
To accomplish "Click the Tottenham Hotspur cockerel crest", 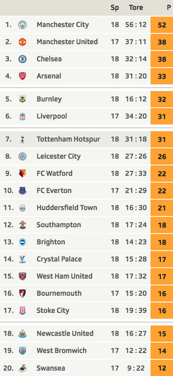I will [x=23, y=139].
